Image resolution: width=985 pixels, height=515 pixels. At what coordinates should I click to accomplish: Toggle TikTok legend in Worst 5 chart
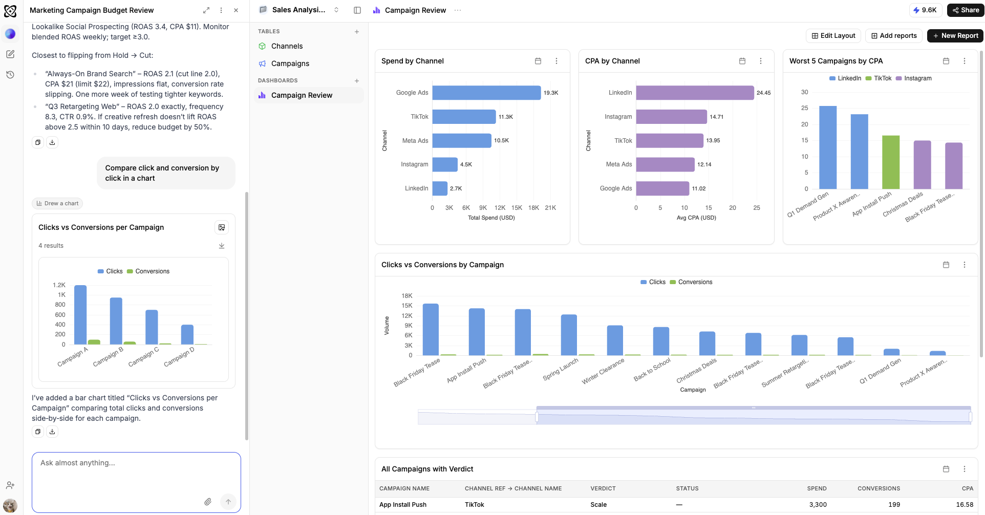pos(879,78)
